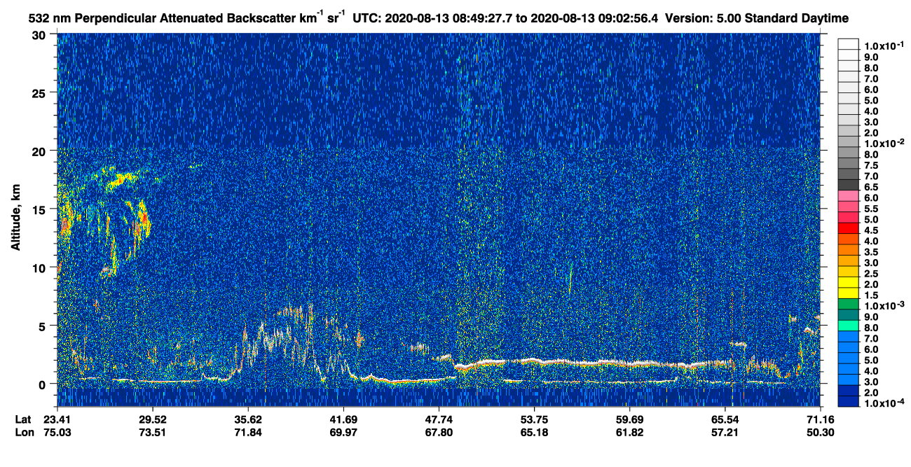The image size is (911, 467).
Task: Click the 'Lat' row label
Action: pos(22,419)
